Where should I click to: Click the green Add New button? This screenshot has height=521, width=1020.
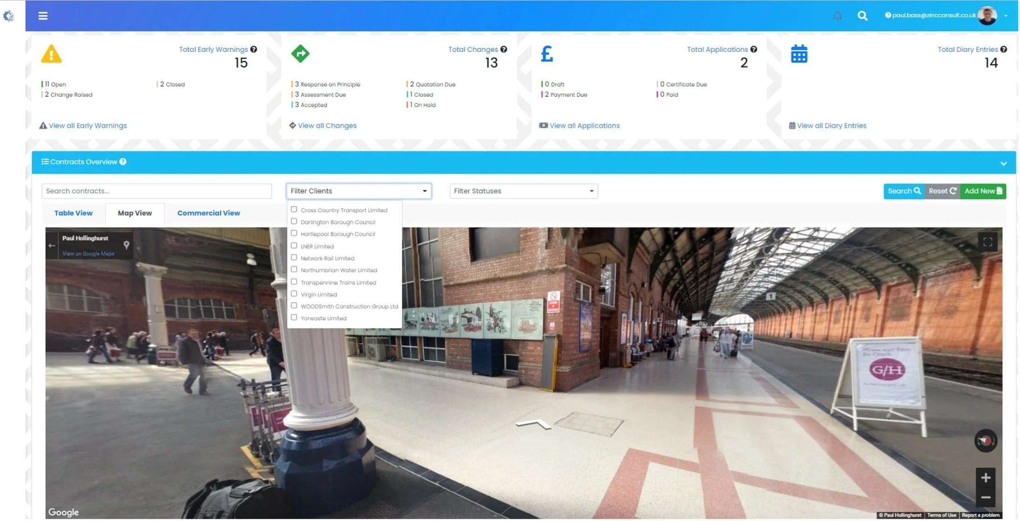983,191
